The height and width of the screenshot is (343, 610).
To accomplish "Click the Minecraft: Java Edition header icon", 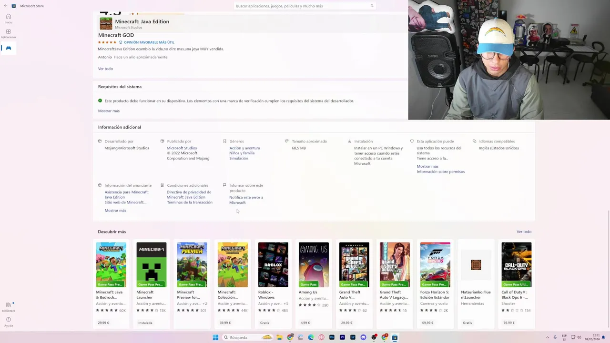I will click(106, 23).
